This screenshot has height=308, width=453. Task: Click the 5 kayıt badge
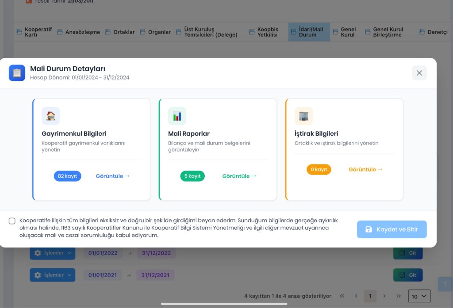tap(192, 176)
